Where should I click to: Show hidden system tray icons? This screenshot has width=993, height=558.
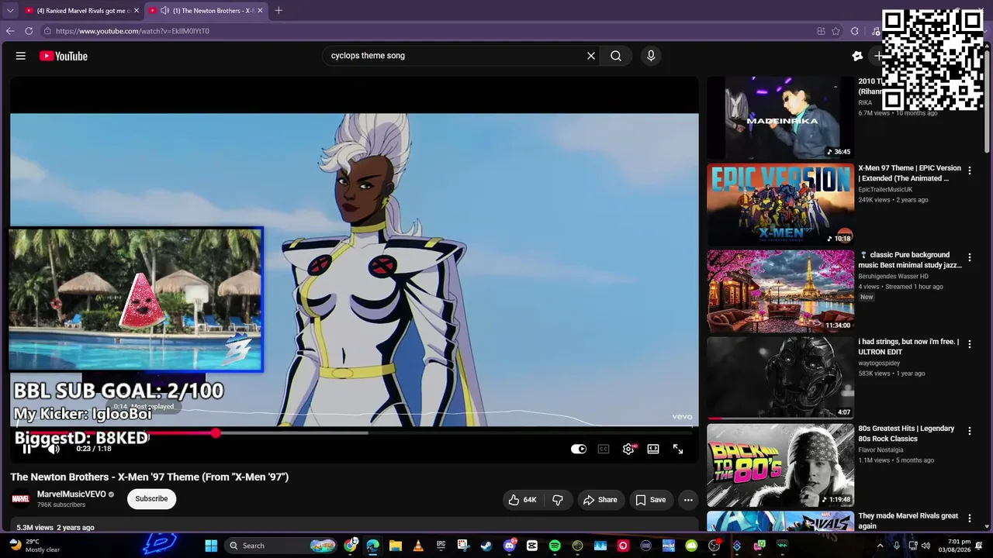(x=880, y=546)
